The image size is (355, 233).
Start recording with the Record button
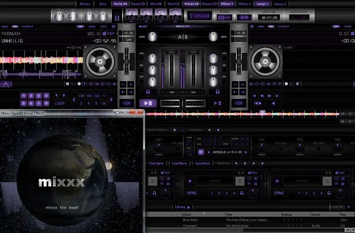coord(224,17)
